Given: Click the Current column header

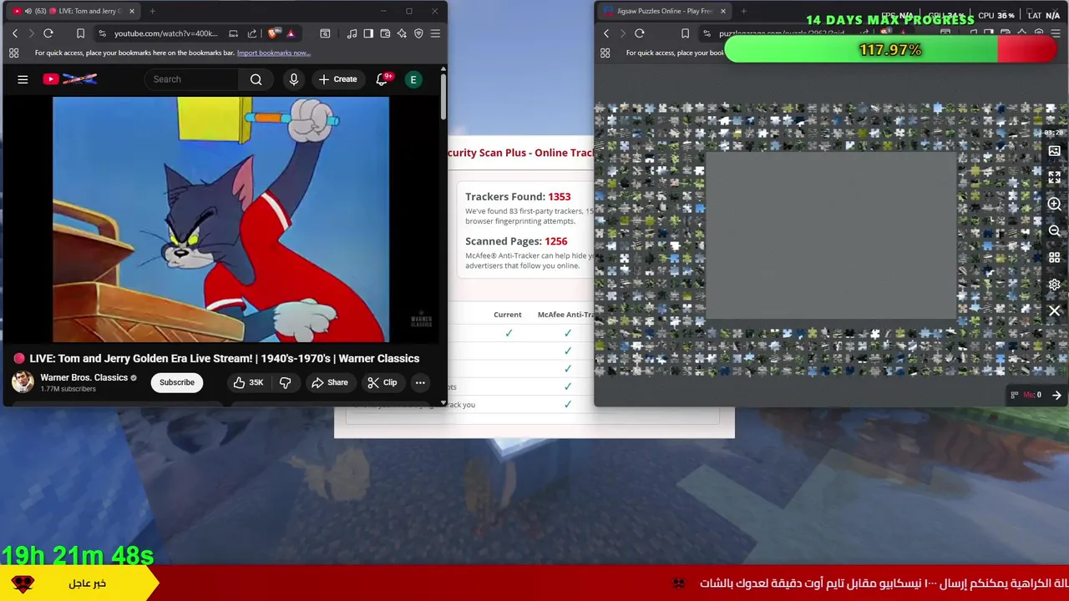Looking at the screenshot, I should [508, 315].
